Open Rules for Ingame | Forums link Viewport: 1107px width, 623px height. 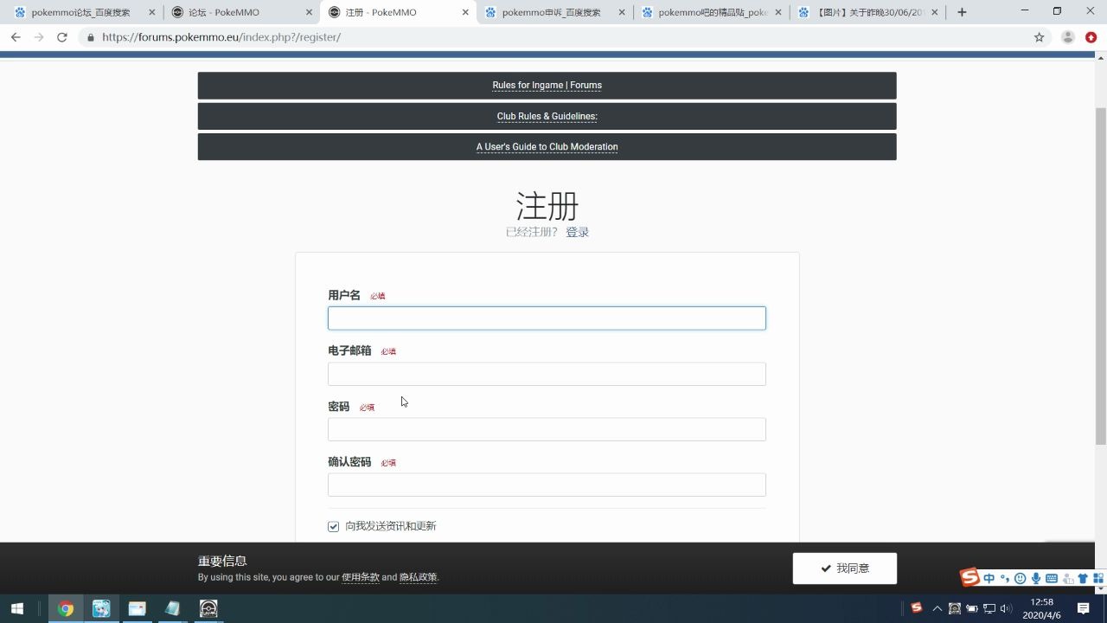click(547, 85)
